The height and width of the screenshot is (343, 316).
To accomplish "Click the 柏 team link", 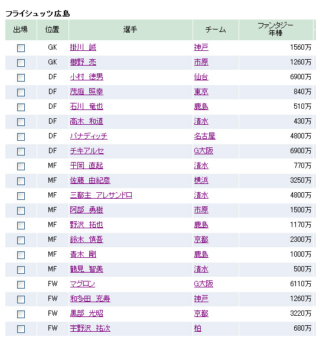I will coord(198,328).
